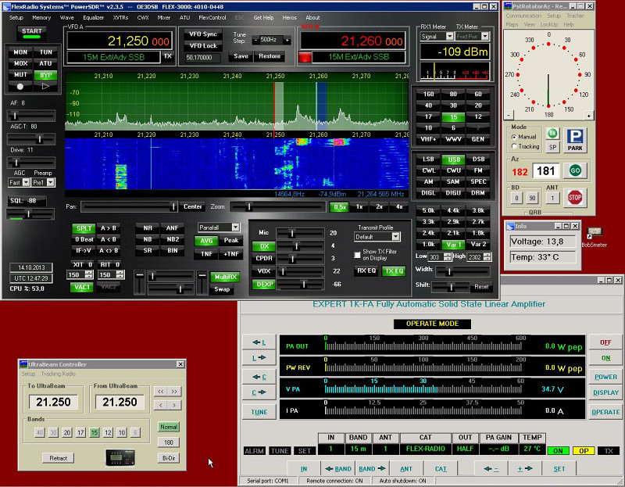This screenshot has height=487, width=625.
Task: Open the BobSmeter desktop shortcut
Action: 594,237
